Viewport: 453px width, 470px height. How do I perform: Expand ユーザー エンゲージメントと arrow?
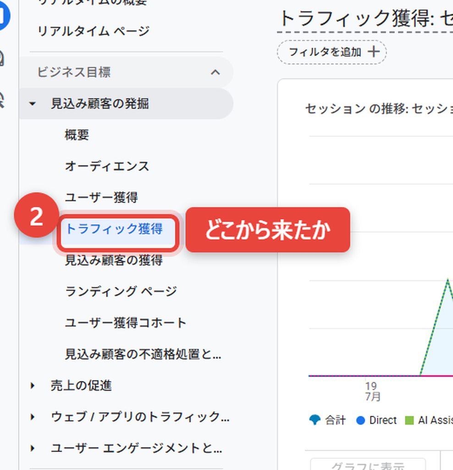[33, 448]
